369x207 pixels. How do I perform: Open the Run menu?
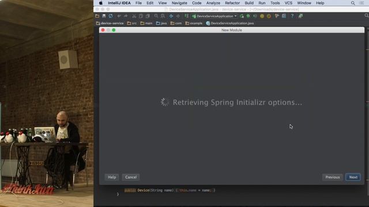tap(262, 3)
